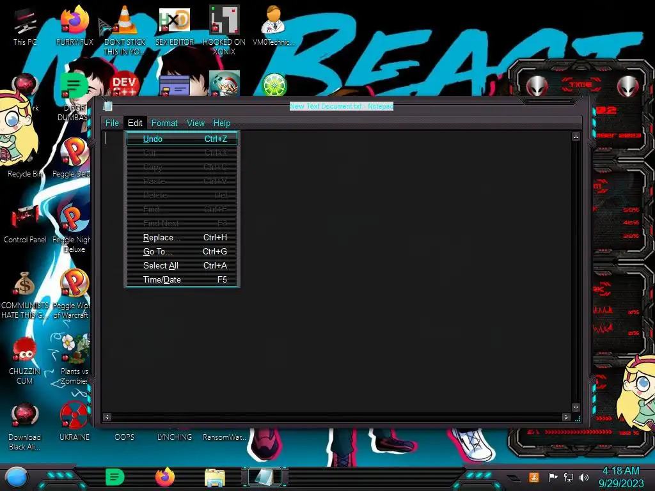Image resolution: width=655 pixels, height=491 pixels.
Task: Open Control Panel desktop icon
Action: pos(25,223)
